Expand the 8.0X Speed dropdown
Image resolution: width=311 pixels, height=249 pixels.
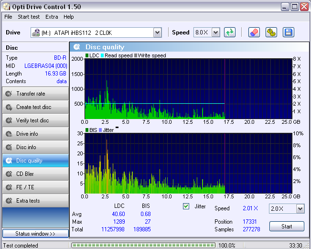(216, 32)
